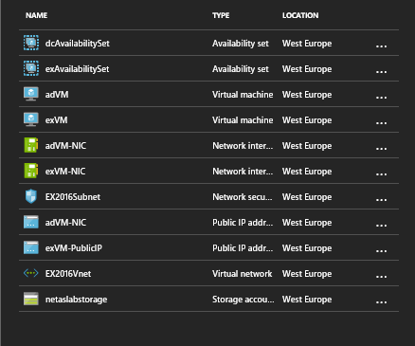Click the 'Network secu...' type cell

[x=243, y=197]
